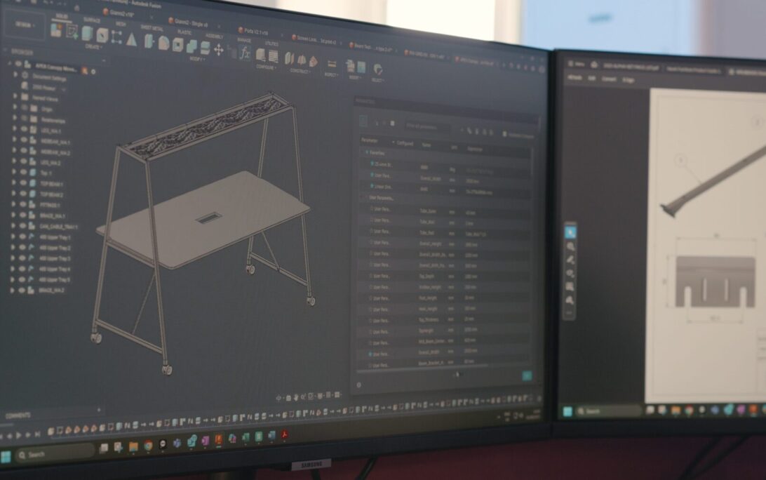The image size is (766, 480).
Task: Open the SELECT dropdown menu
Action: 377,80
